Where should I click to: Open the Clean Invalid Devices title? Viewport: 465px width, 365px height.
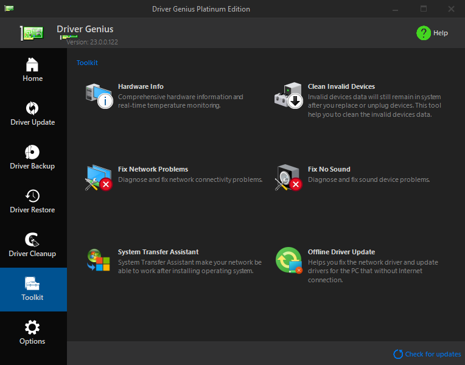(x=341, y=86)
